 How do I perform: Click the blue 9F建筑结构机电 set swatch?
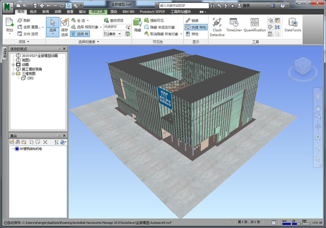coord(16,149)
